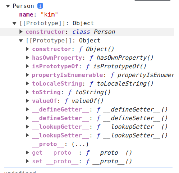The width and height of the screenshot is (179, 173).
Task: Click the blue info icon beside Person
Action: (x=40, y=6)
